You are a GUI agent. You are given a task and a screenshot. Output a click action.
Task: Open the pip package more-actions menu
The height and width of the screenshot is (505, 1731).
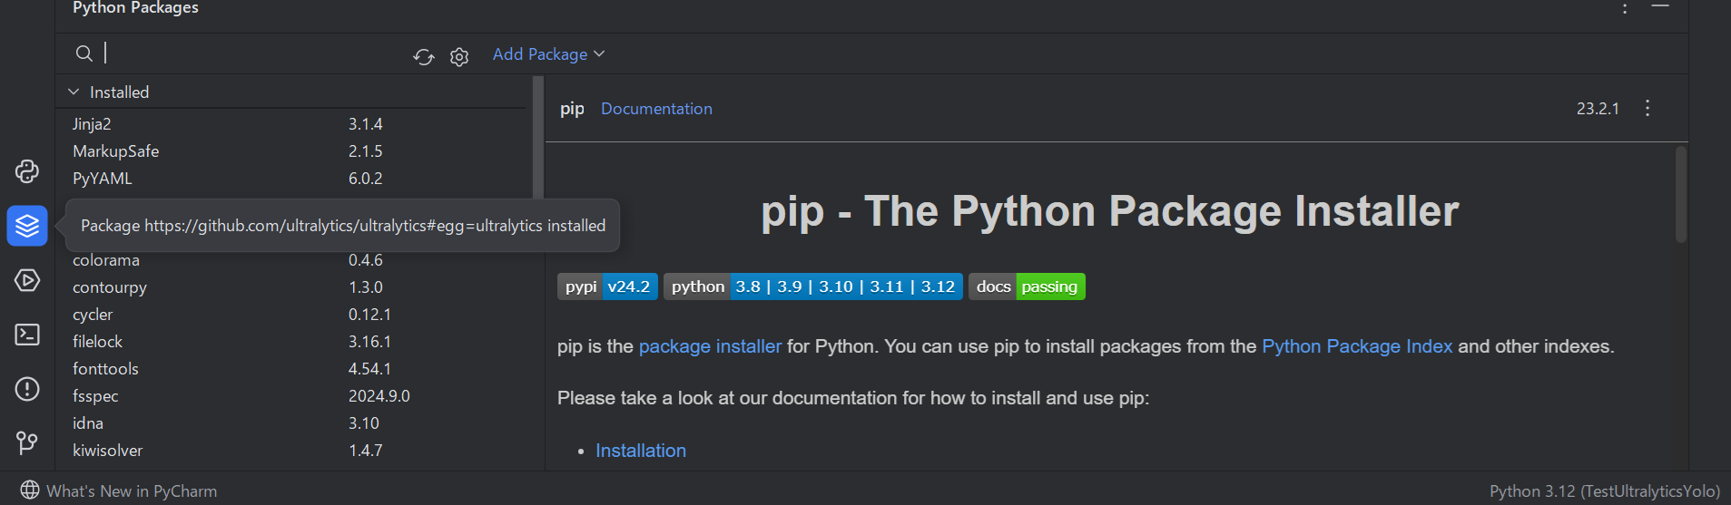[1647, 108]
